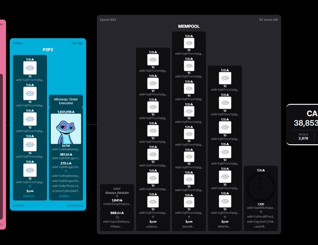
Task: Click the DREP Always Abstain label
Action: click(117, 191)
